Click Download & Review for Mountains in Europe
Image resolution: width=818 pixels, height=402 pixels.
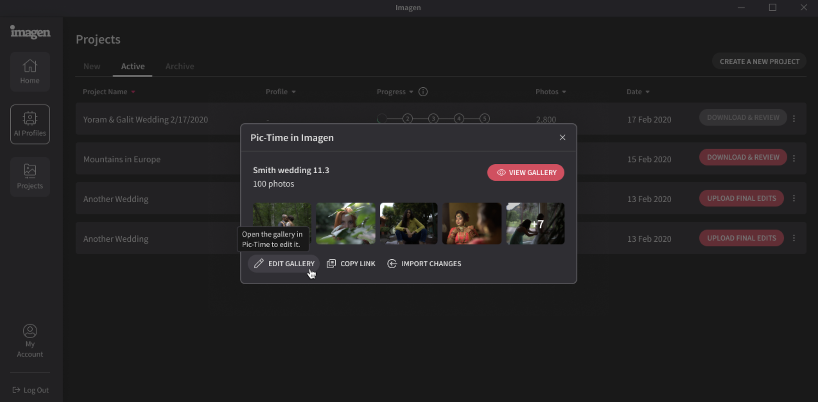click(x=743, y=157)
